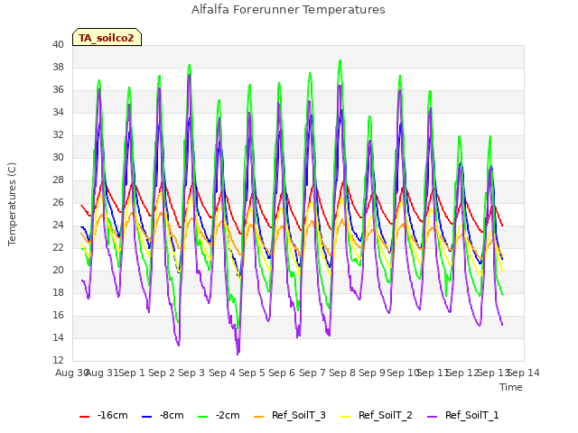Click the Ref_SoilT_3 legend label
The width and height of the screenshot is (578, 433).
tap(299, 415)
